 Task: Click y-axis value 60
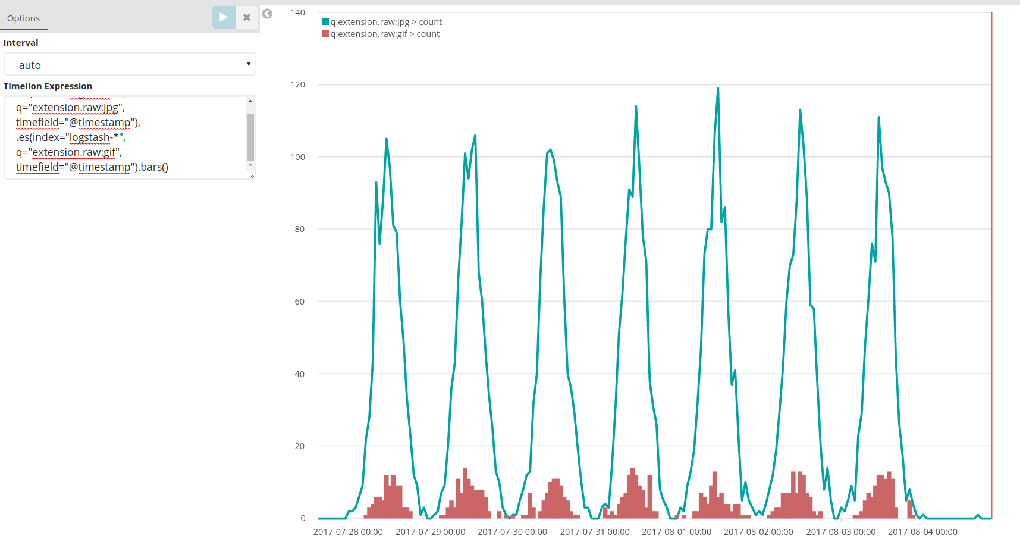[300, 302]
